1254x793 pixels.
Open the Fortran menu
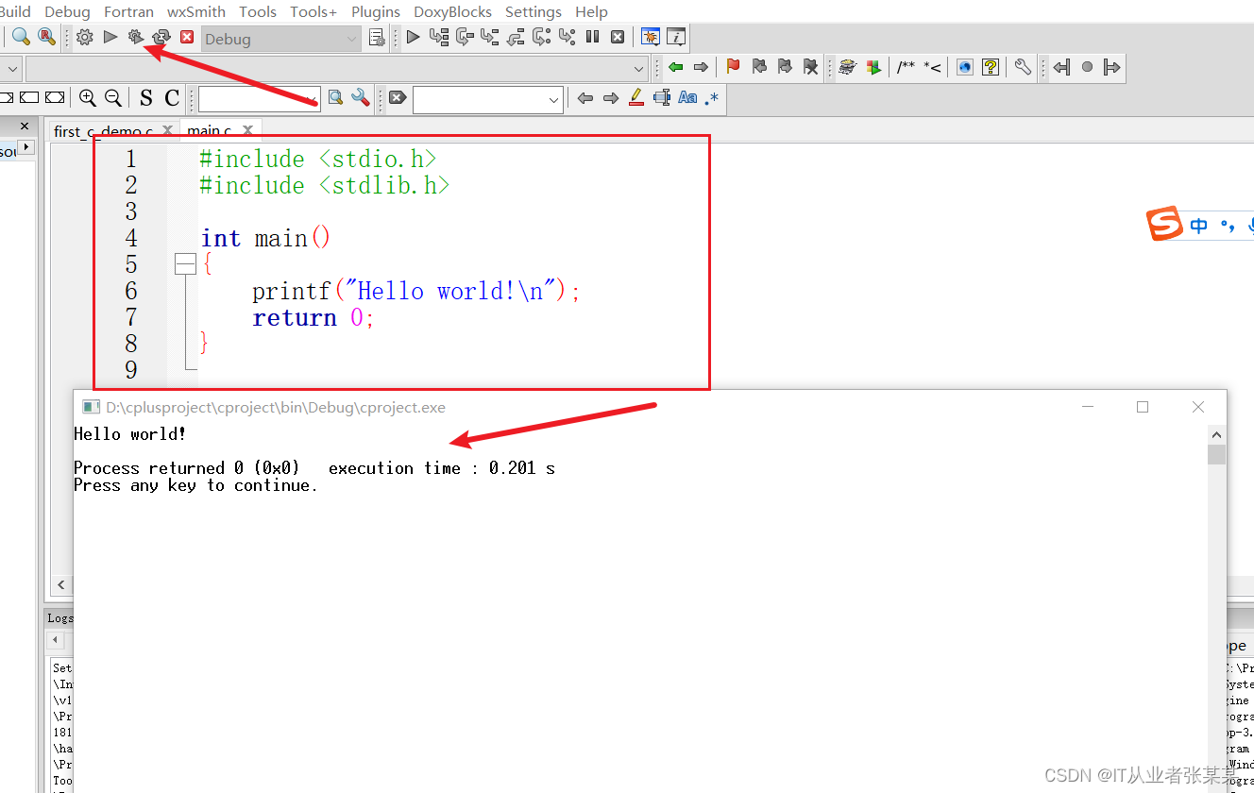pyautogui.click(x=129, y=11)
